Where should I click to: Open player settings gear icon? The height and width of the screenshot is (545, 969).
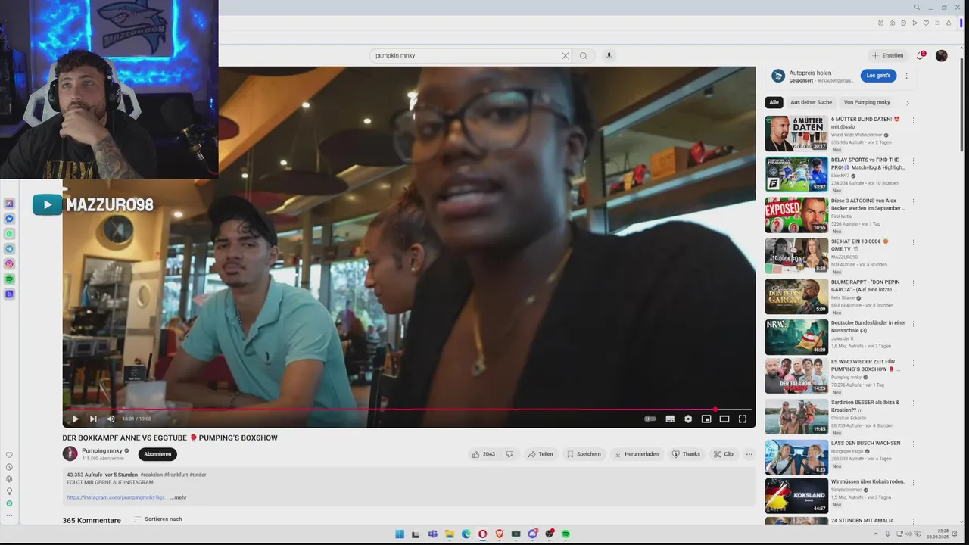point(688,419)
